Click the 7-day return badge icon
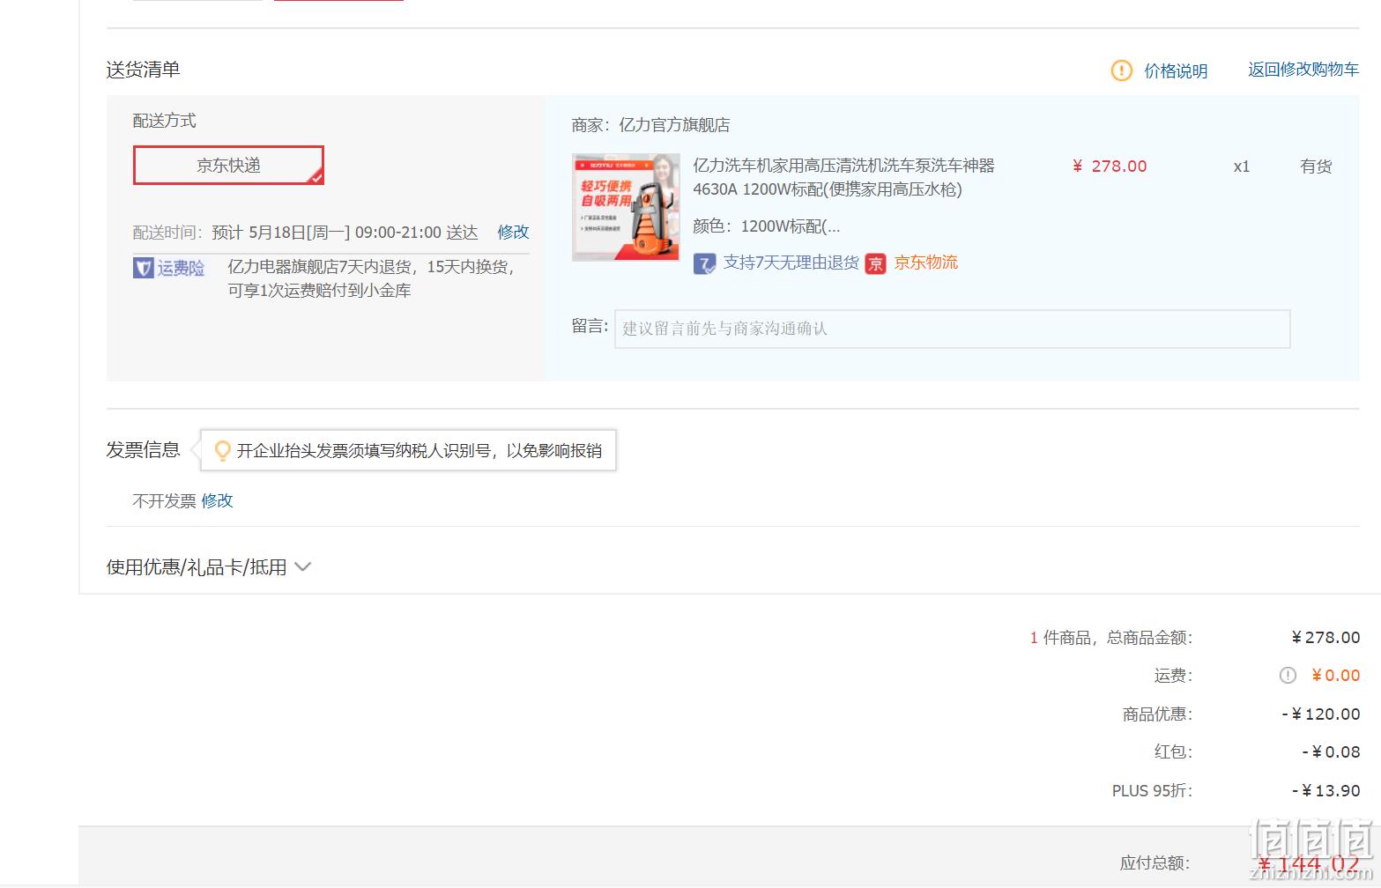The width and height of the screenshot is (1381, 888). 704,263
